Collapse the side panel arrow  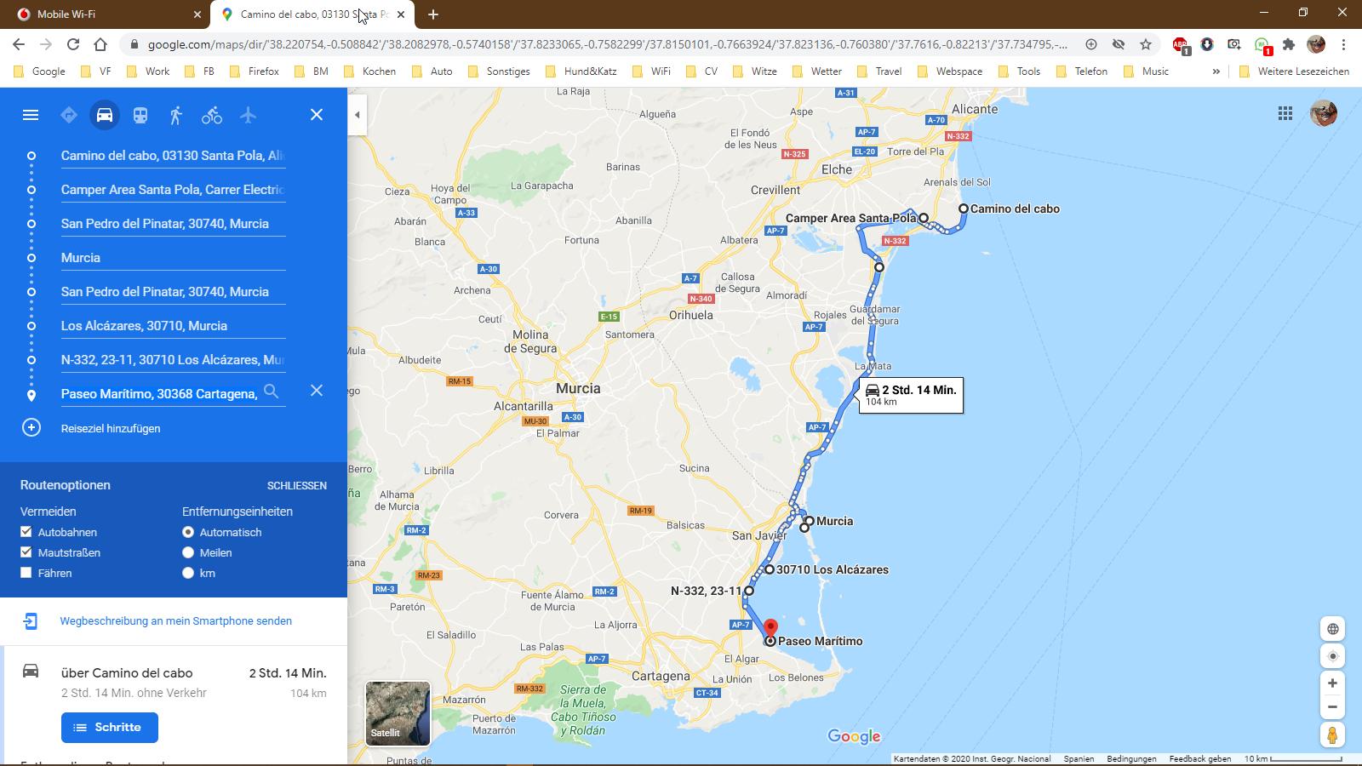(x=358, y=115)
